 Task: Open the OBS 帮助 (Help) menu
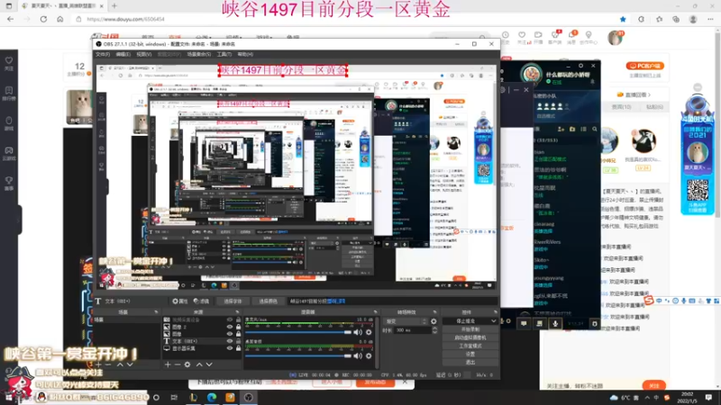point(245,54)
